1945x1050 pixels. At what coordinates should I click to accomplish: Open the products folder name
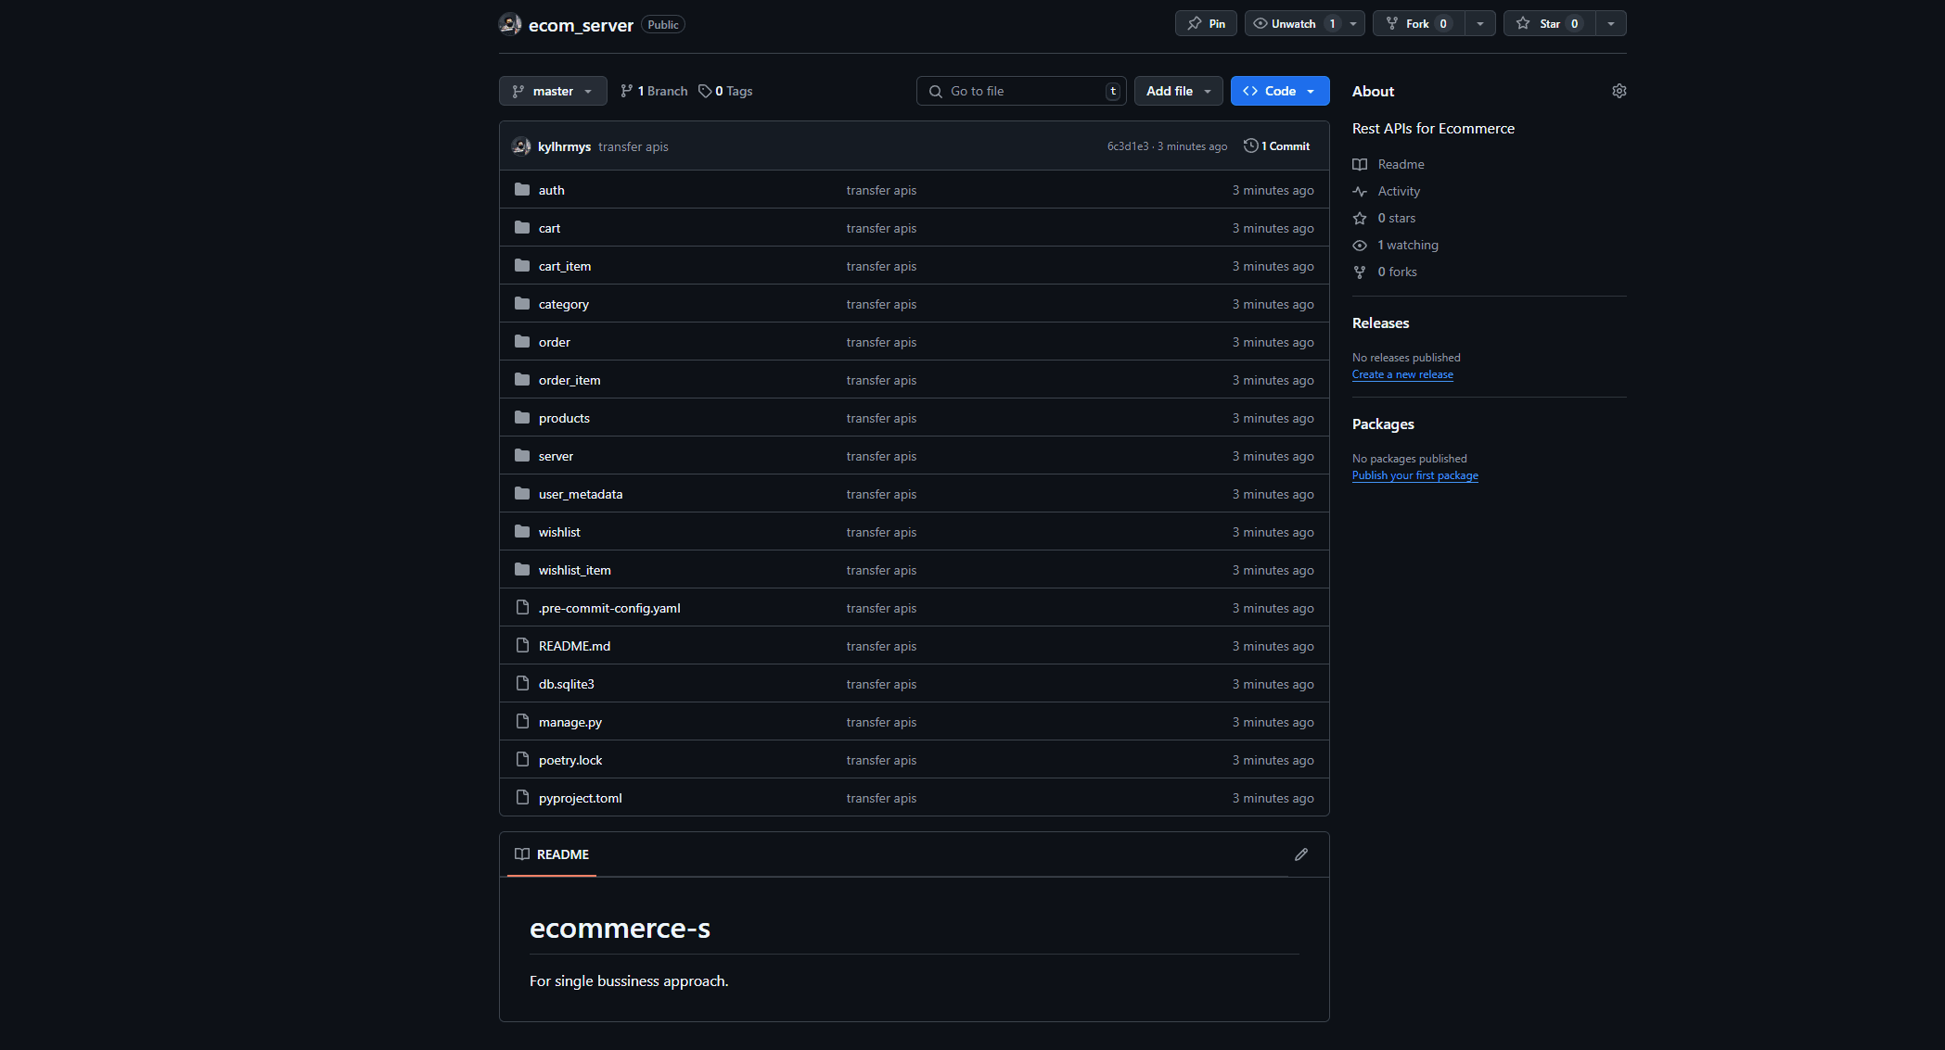point(564,418)
